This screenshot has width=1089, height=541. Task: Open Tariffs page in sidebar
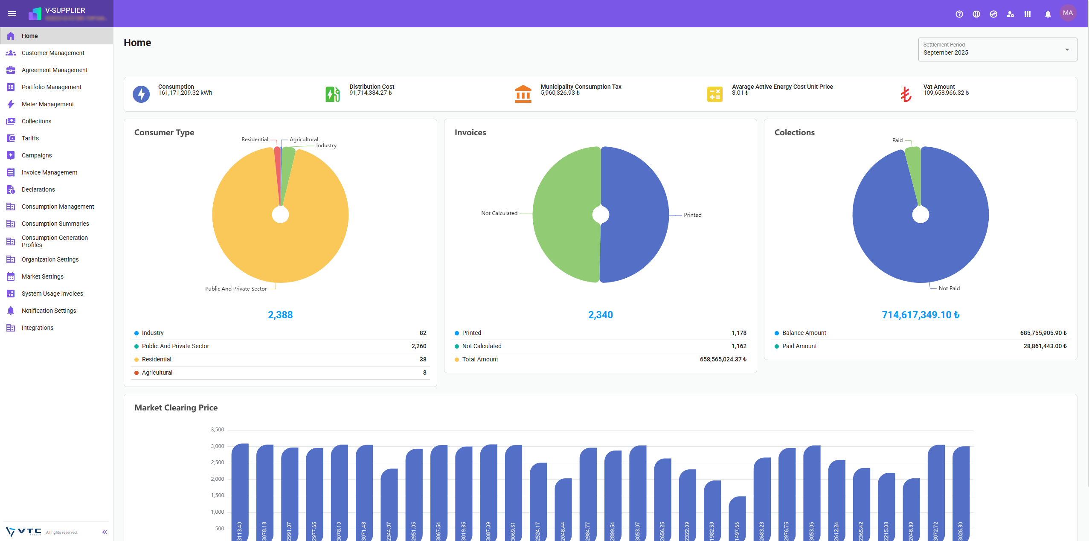click(x=30, y=138)
